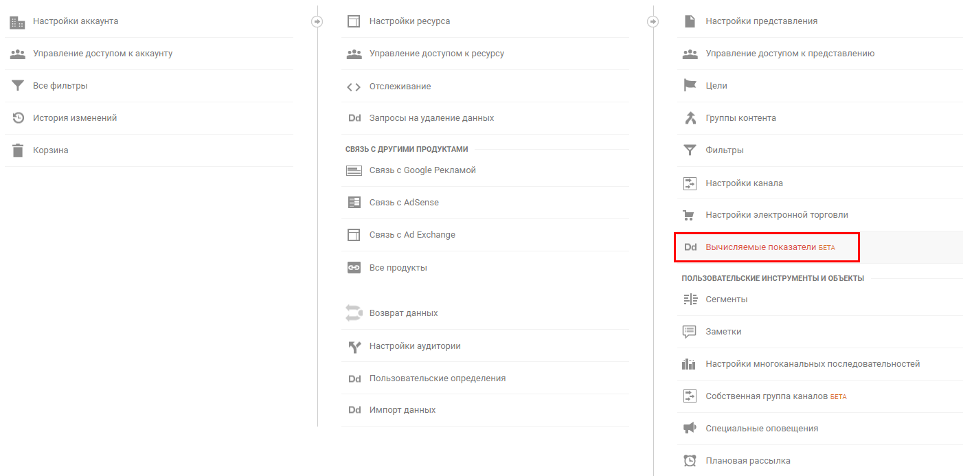Click the code brackets icon for Отслеживание
This screenshot has width=963, height=476.
pos(354,87)
